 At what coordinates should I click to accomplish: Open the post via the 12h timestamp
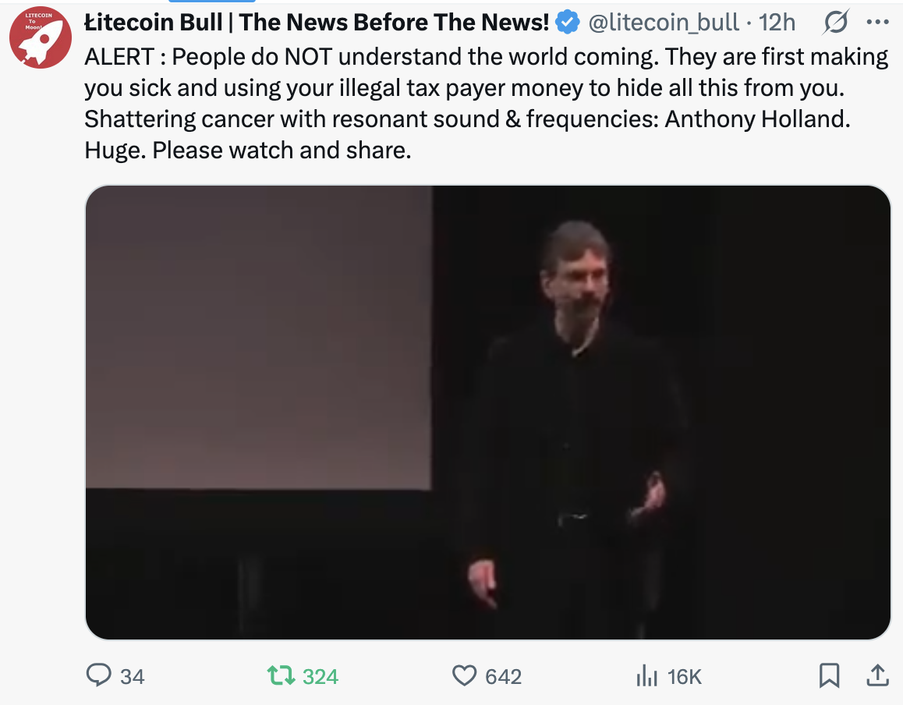[x=777, y=23]
